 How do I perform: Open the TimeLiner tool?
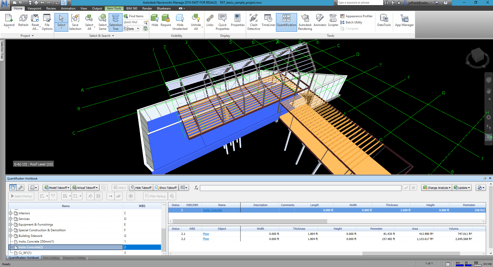click(268, 21)
